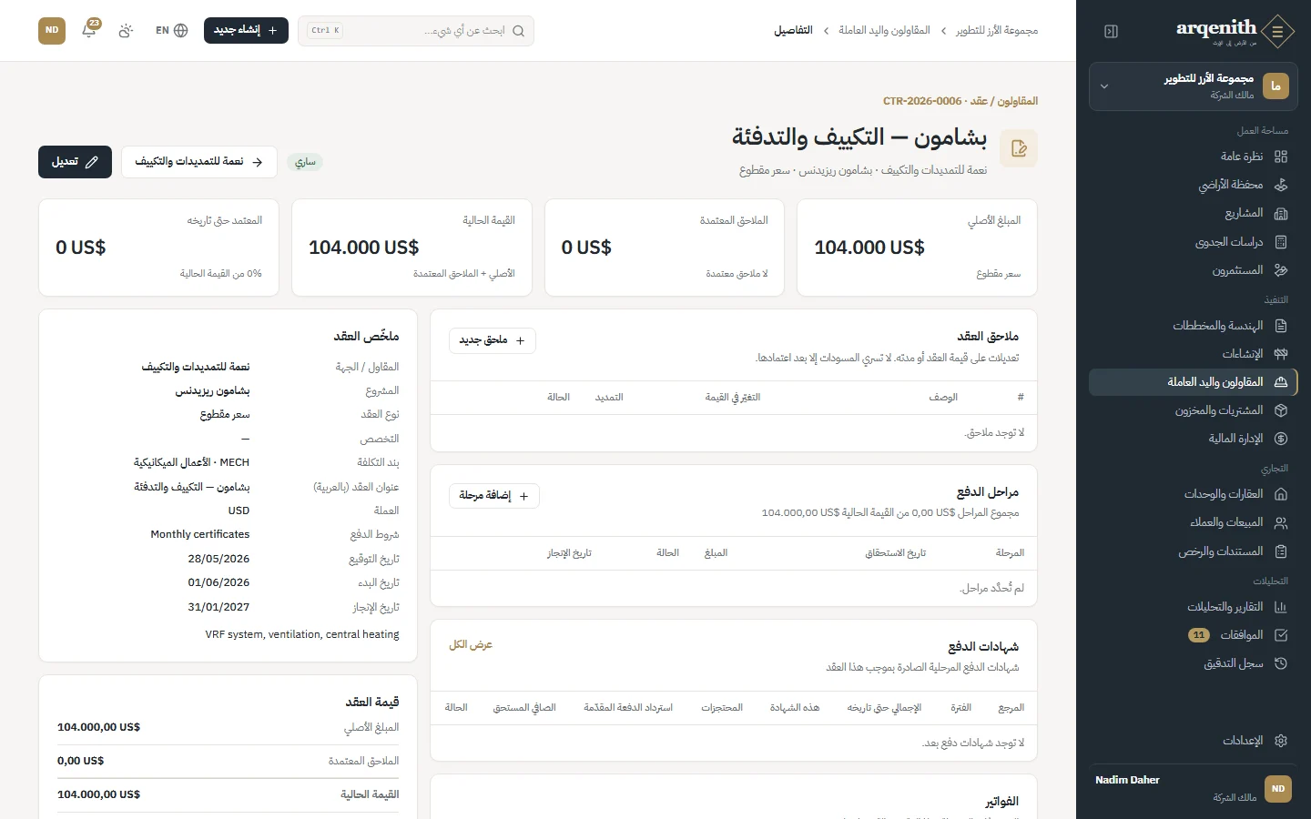Image resolution: width=1311 pixels, height=819 pixels.
Task: Open دراسات الجدوى feasibility studies
Action: click(1194, 242)
